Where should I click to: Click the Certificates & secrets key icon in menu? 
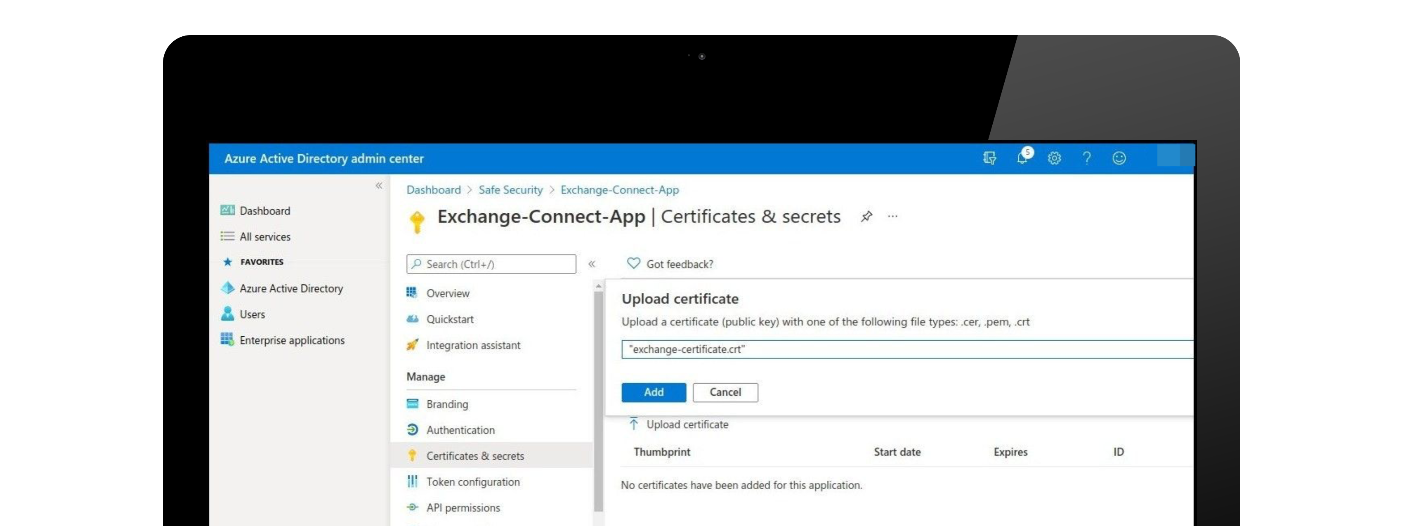click(412, 455)
